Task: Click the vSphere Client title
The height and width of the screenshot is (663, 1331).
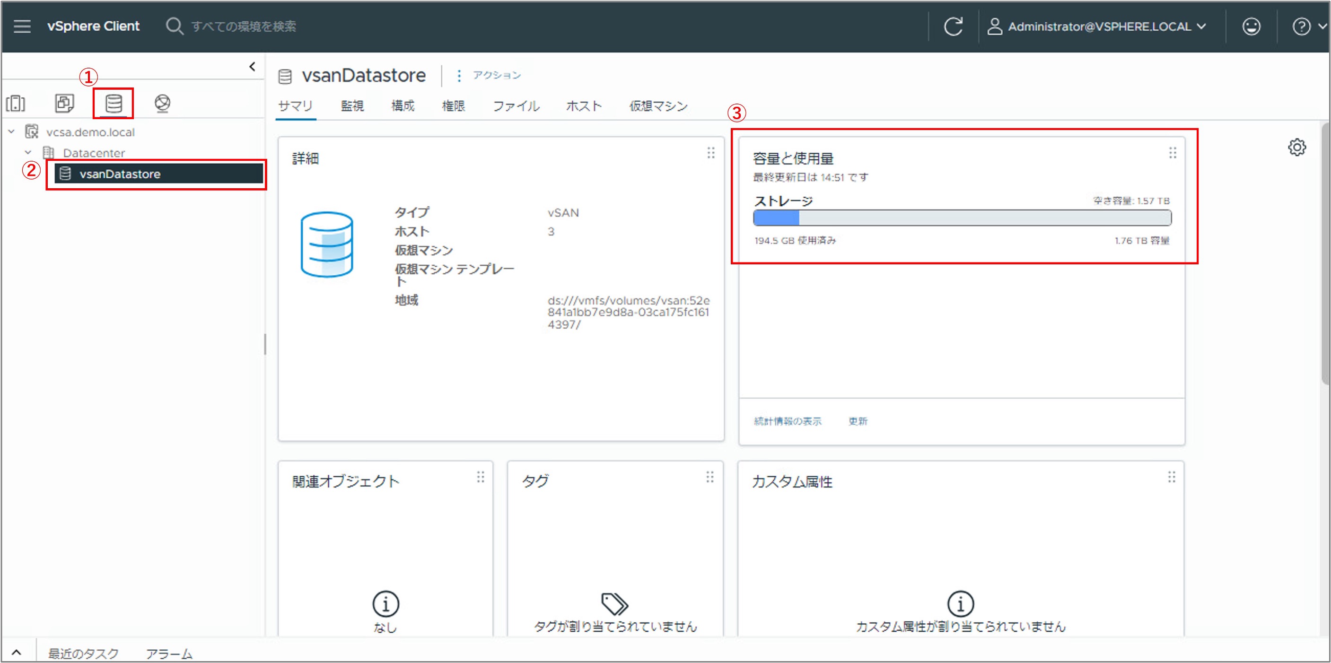Action: (93, 26)
